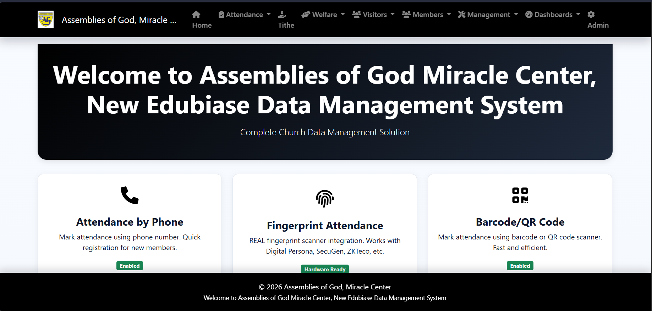Click the Management tools icon
Image resolution: width=652 pixels, height=311 pixels.
[462, 15]
